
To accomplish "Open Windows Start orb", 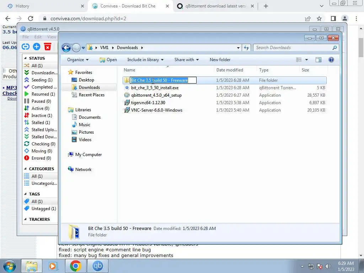I will 10,266.
